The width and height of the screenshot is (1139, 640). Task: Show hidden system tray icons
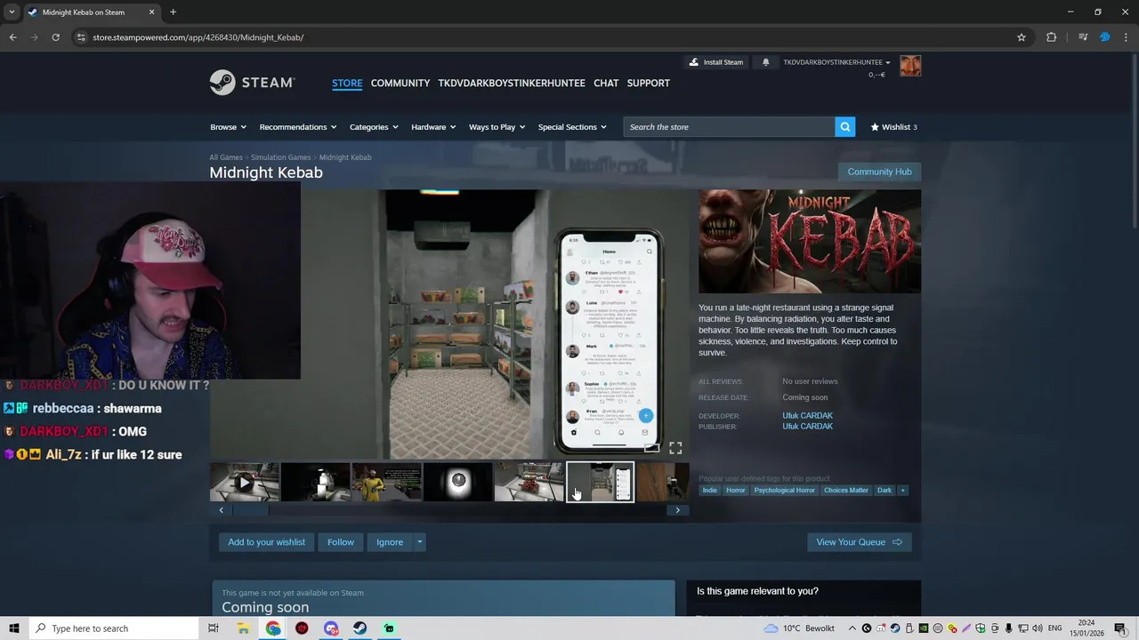tap(852, 628)
